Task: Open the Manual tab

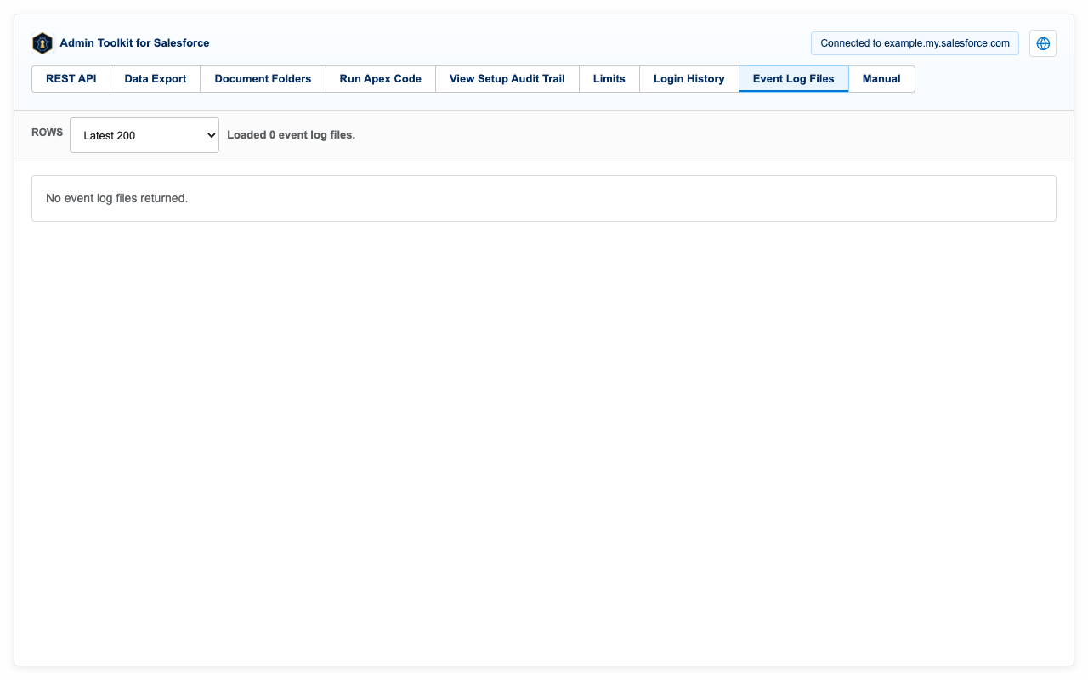Action: (x=881, y=79)
